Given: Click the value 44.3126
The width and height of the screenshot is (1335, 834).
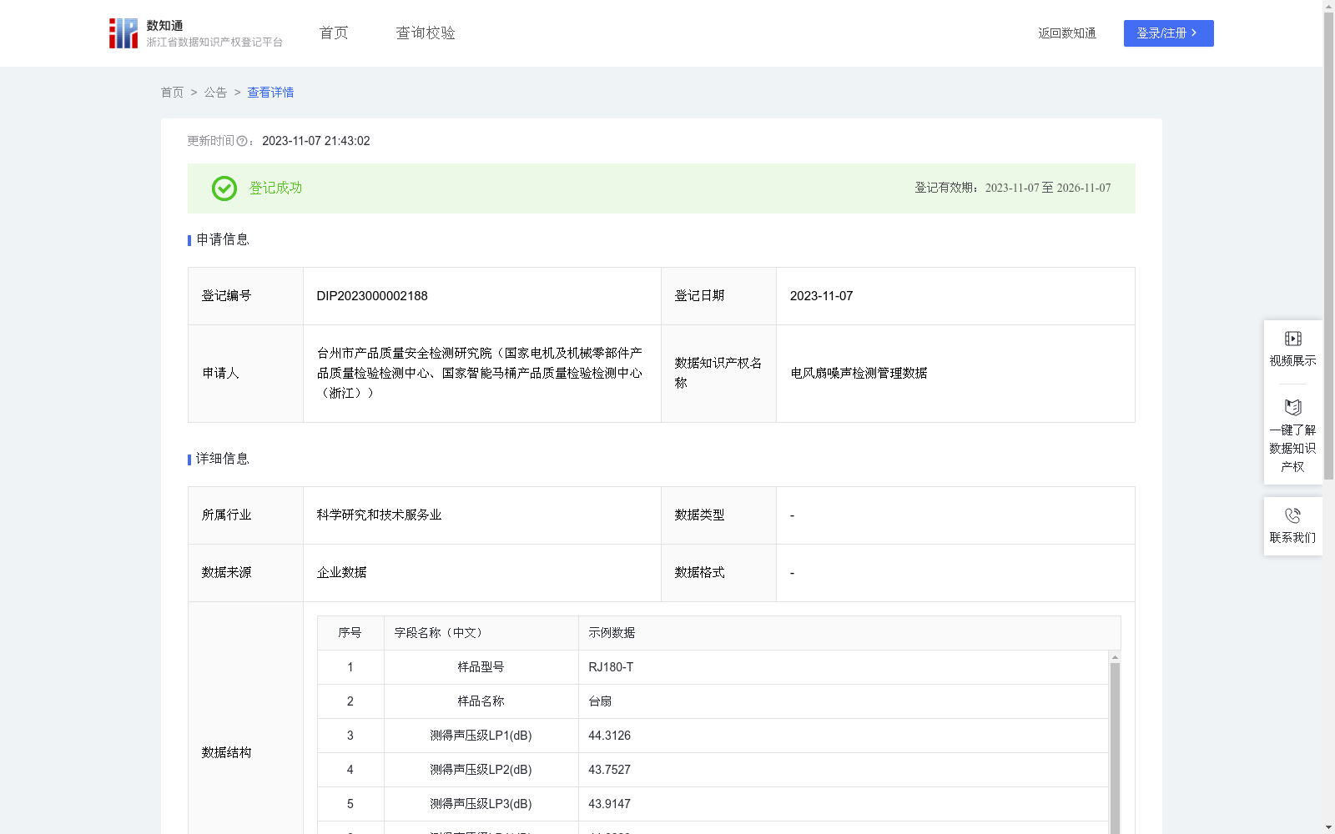Looking at the screenshot, I should [609, 736].
